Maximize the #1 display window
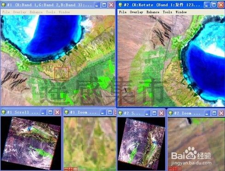The image size is (225, 171). [104, 5]
